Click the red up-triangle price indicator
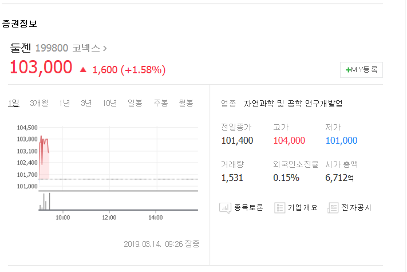Viewport: 407px width, 272px height. (83, 69)
